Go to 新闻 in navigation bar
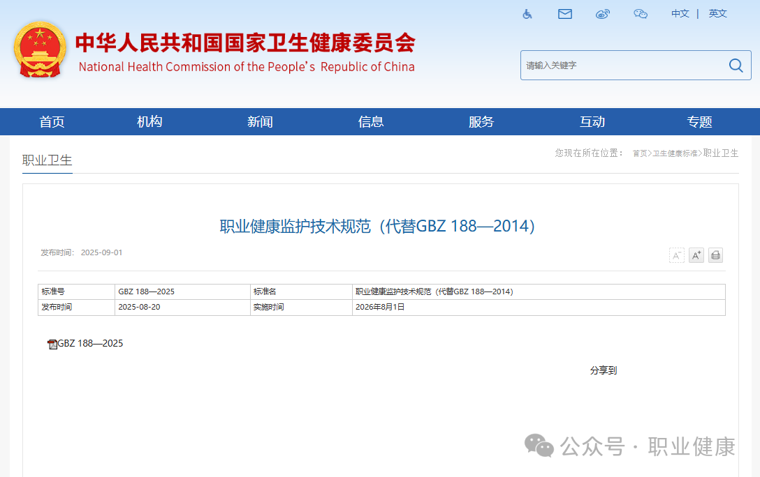Screen dimensions: 760x477 pos(260,122)
